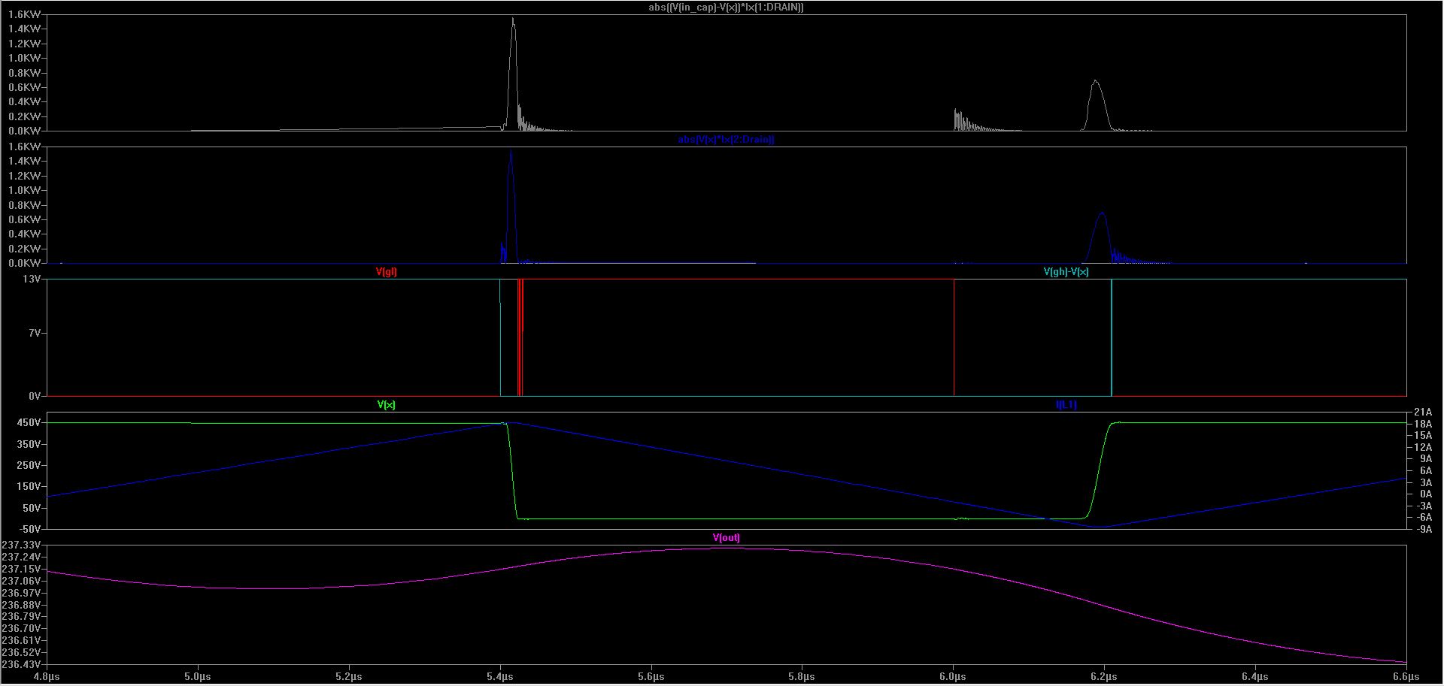Click the 6.0µs tick on time axis
The width and height of the screenshot is (1444, 686).
pyautogui.click(x=953, y=677)
